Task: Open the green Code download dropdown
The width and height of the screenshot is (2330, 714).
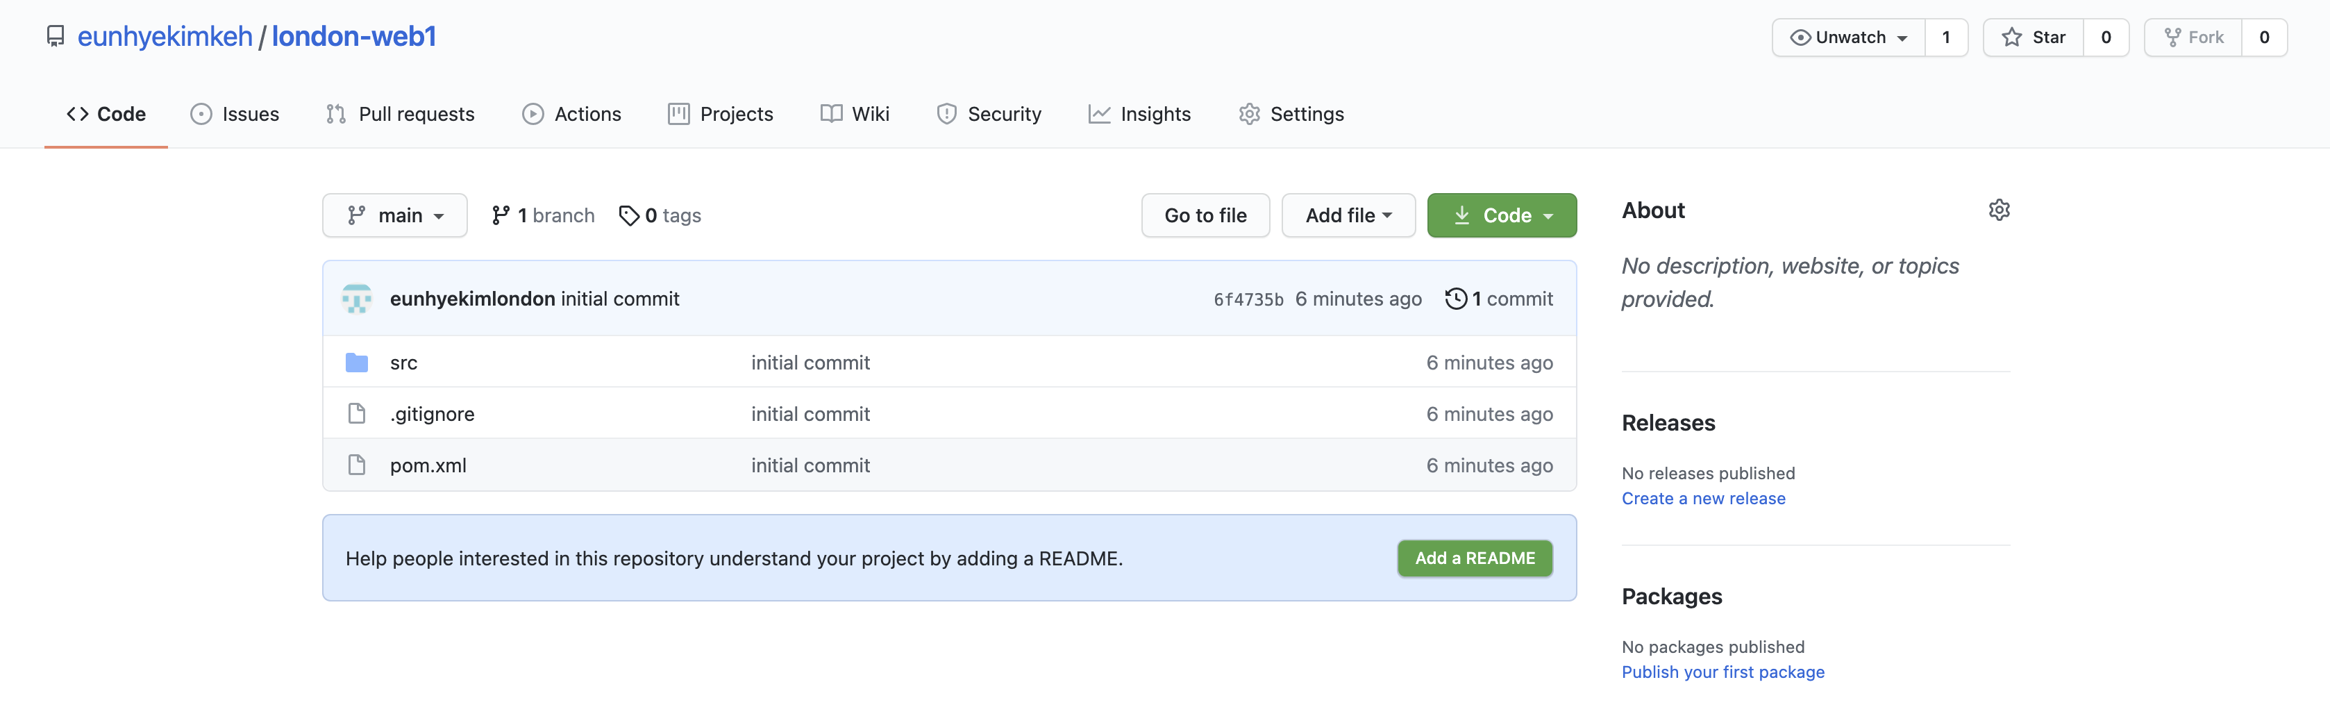Action: point(1502,215)
